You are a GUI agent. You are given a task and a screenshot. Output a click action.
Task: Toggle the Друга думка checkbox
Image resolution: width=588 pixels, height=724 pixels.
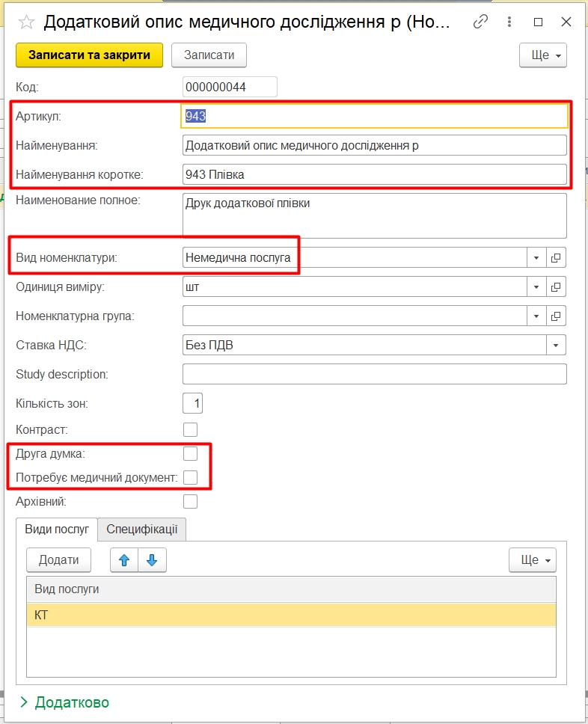tap(191, 453)
